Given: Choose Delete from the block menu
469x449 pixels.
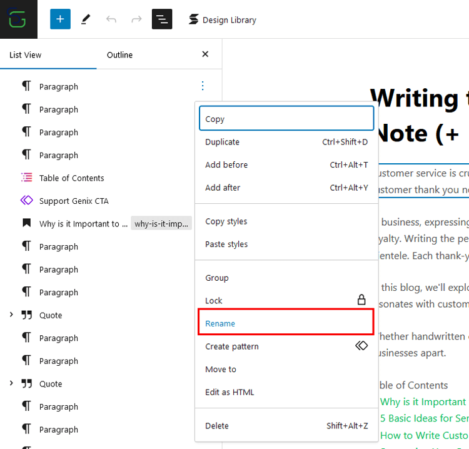Looking at the screenshot, I should pyautogui.click(x=286, y=426).
